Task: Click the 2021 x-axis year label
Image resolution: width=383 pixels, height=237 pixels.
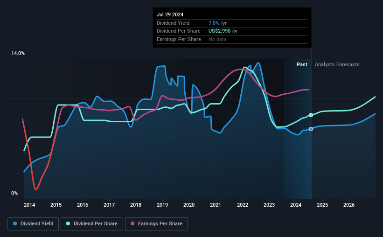Action: coord(216,205)
